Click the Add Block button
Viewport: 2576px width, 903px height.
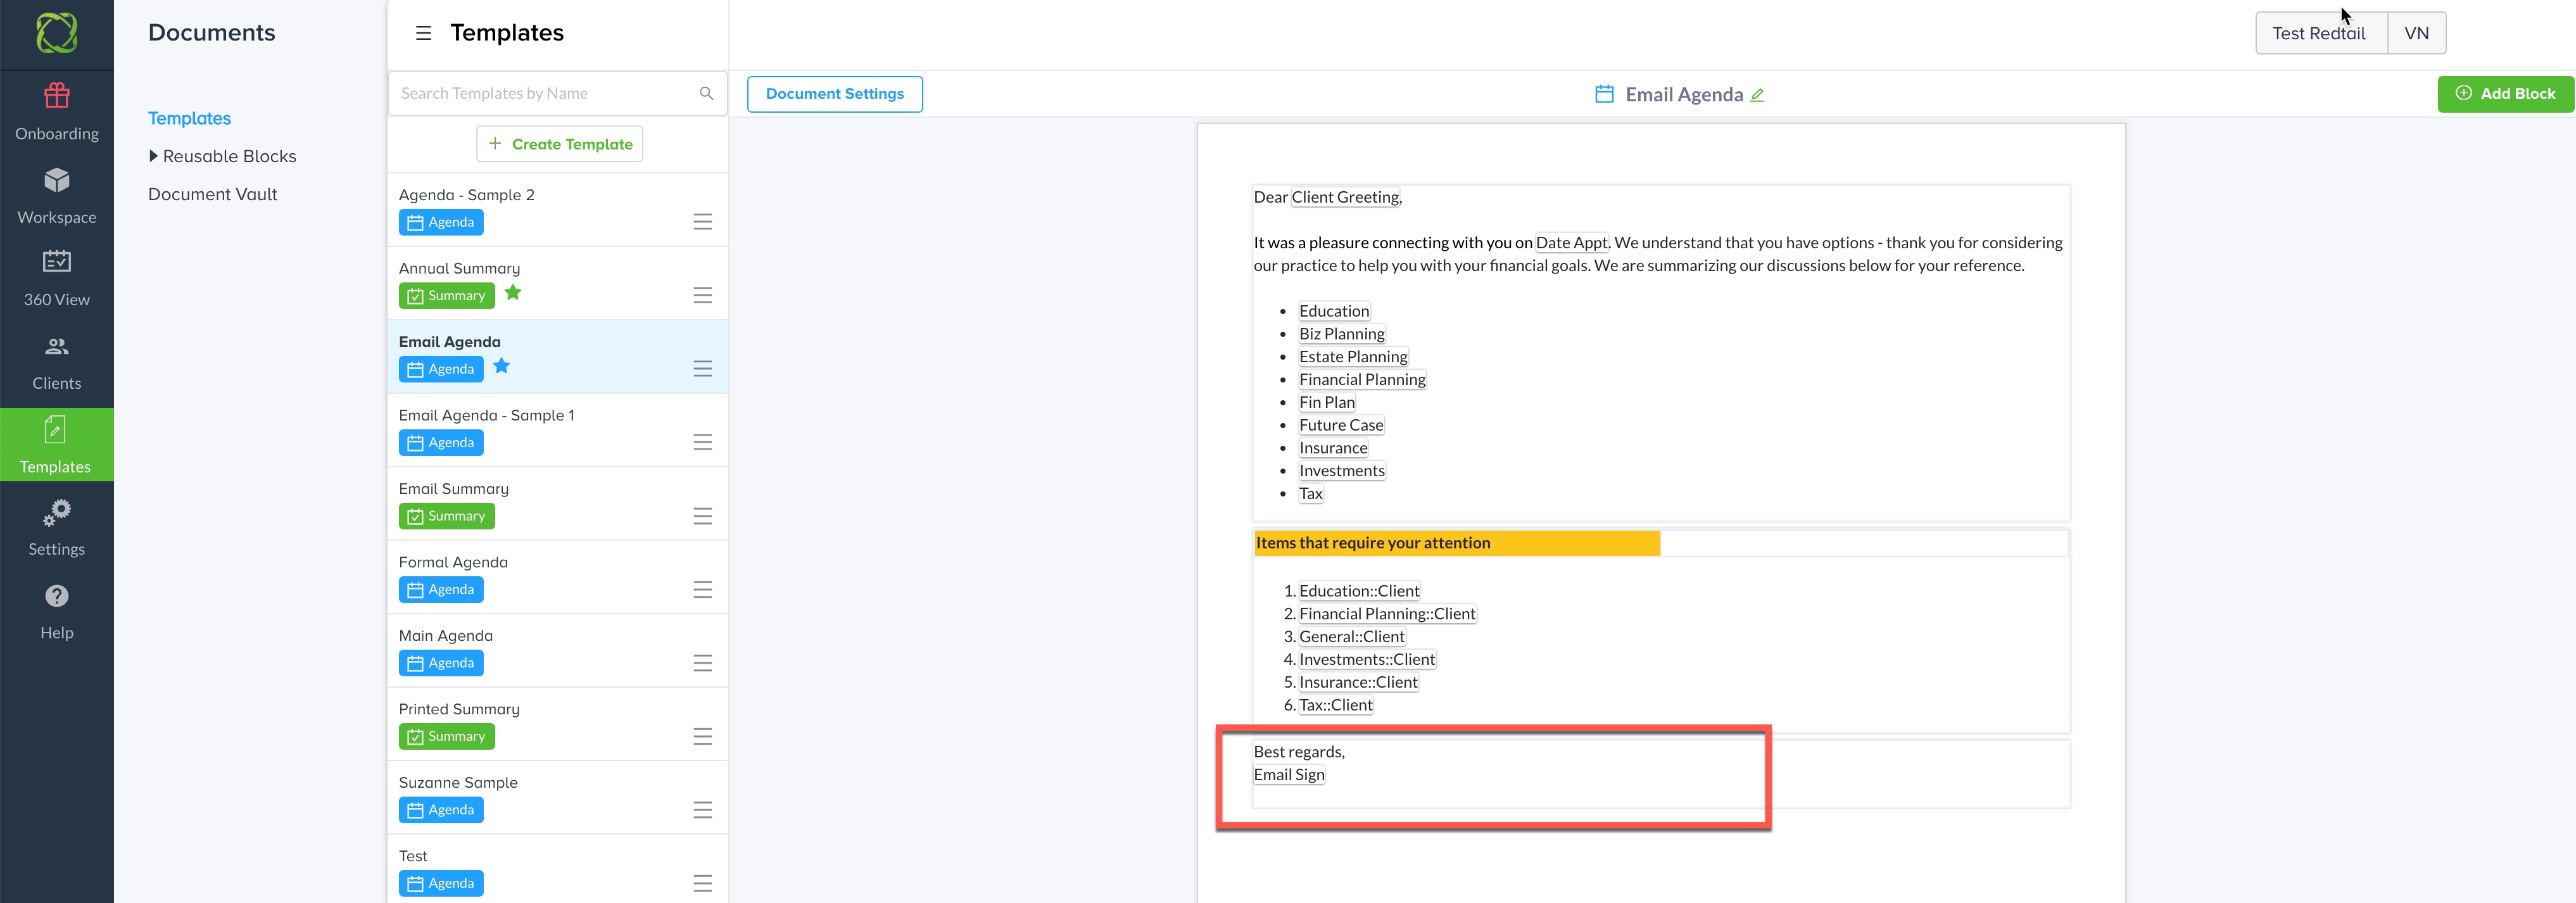(2505, 93)
